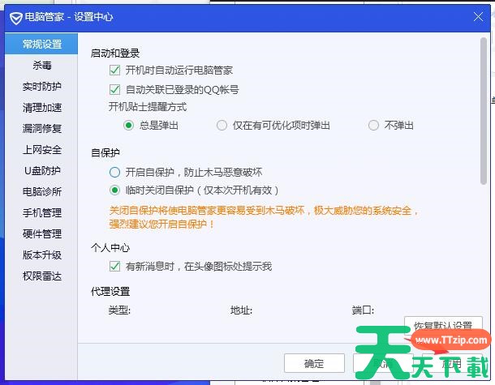Click the 电脑管家 shield logo icon
Image resolution: width=495 pixels, height=385 pixels.
click(x=15, y=18)
